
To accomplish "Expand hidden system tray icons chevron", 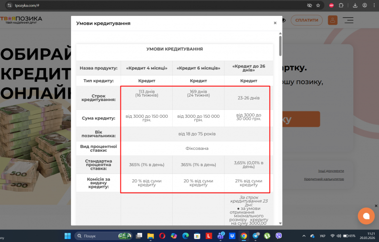I will (304, 236).
